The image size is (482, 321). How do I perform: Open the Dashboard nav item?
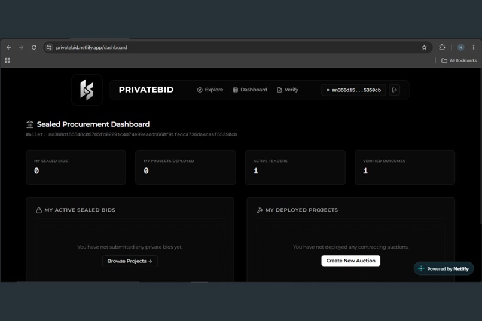click(250, 90)
